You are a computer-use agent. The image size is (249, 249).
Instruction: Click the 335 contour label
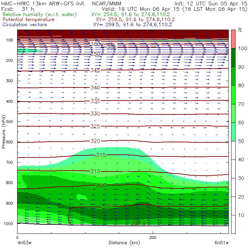click(x=95, y=101)
